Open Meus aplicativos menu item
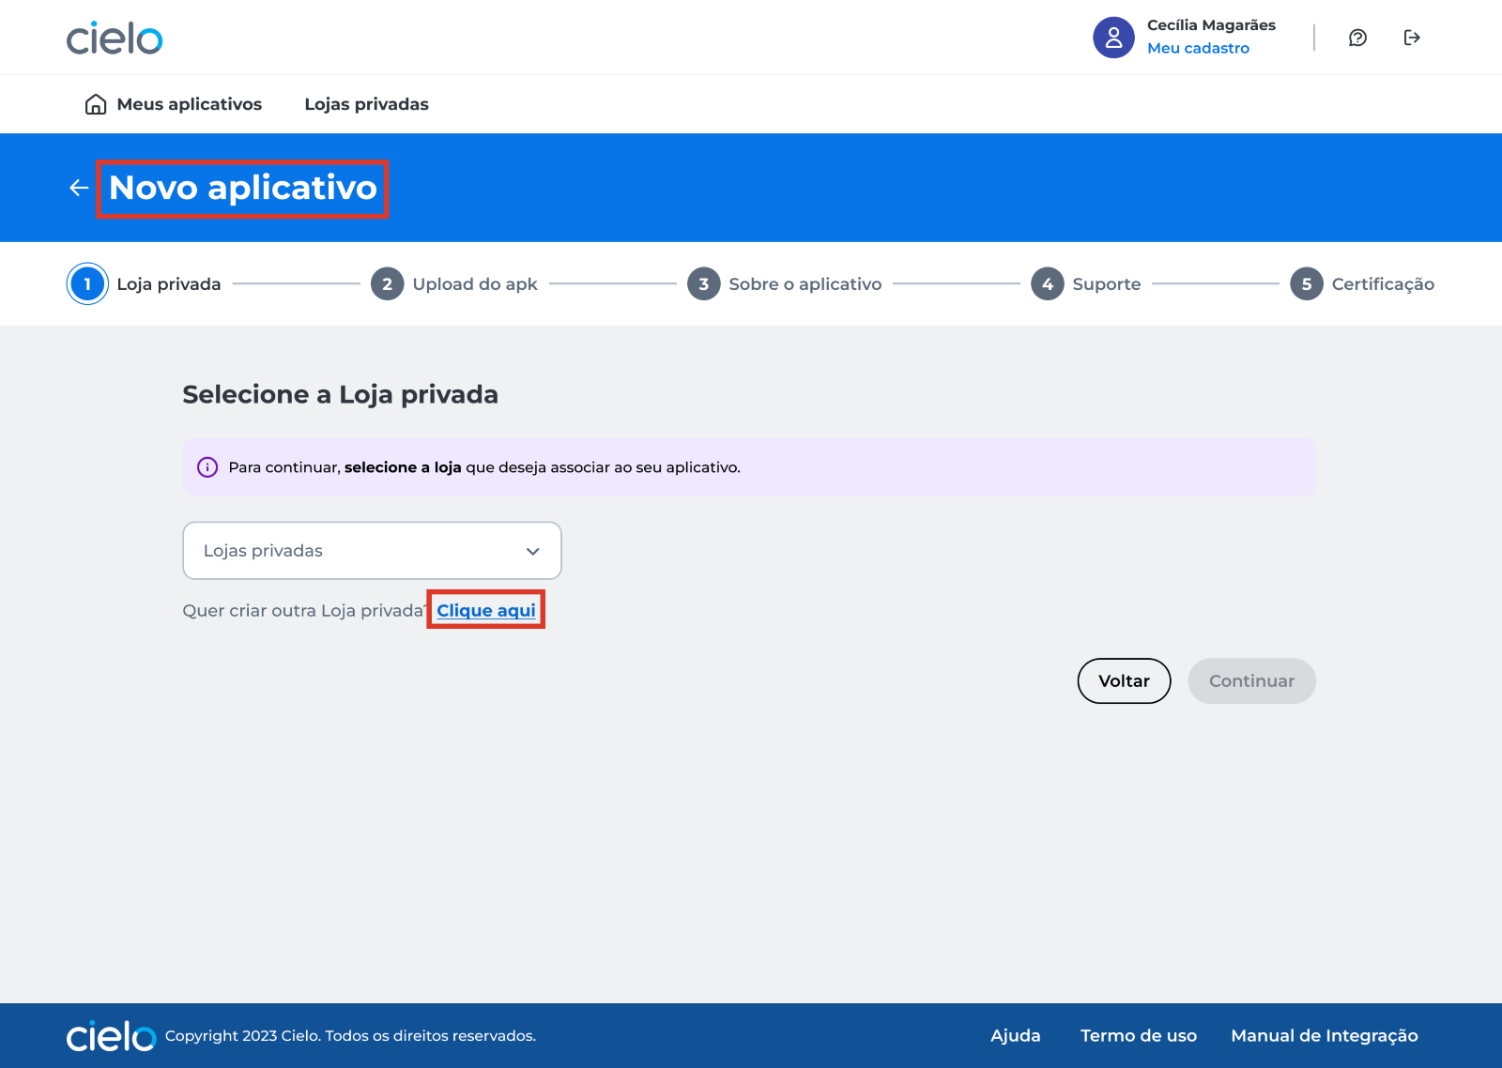Viewport: 1502px width, 1068px height. (x=189, y=104)
